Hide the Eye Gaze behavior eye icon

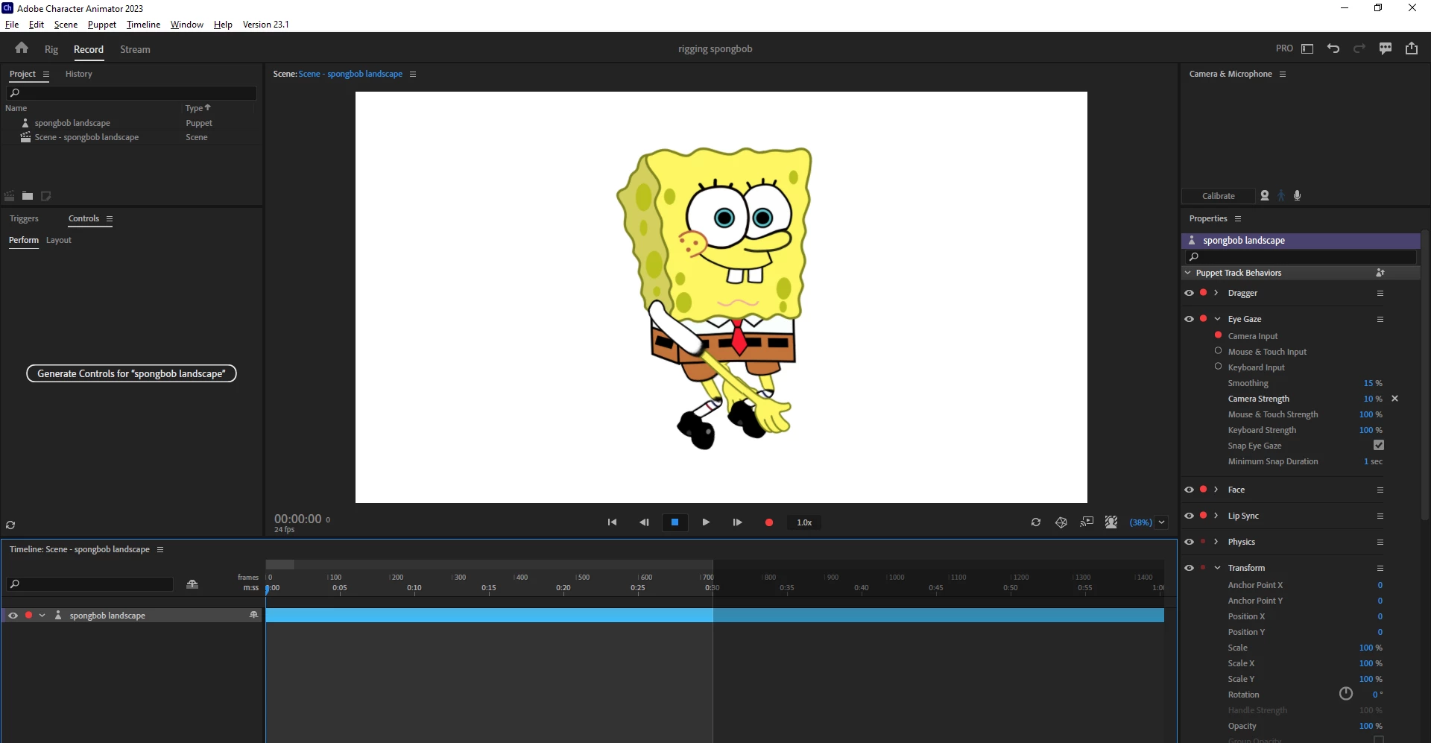click(x=1190, y=319)
